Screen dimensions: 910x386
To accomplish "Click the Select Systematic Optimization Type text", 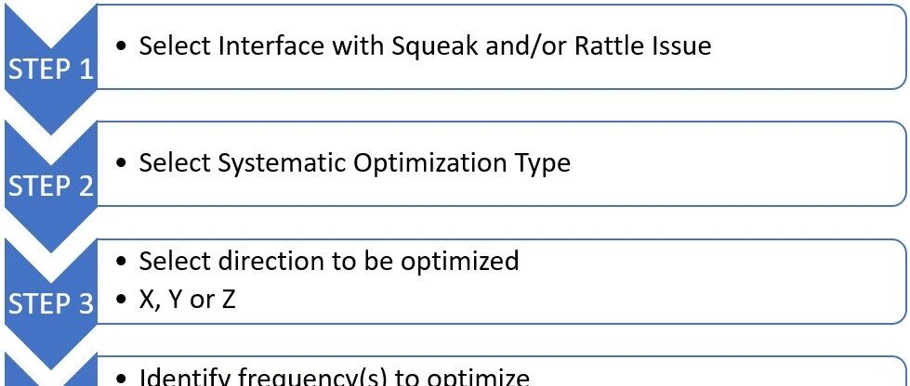I will click(x=354, y=163).
